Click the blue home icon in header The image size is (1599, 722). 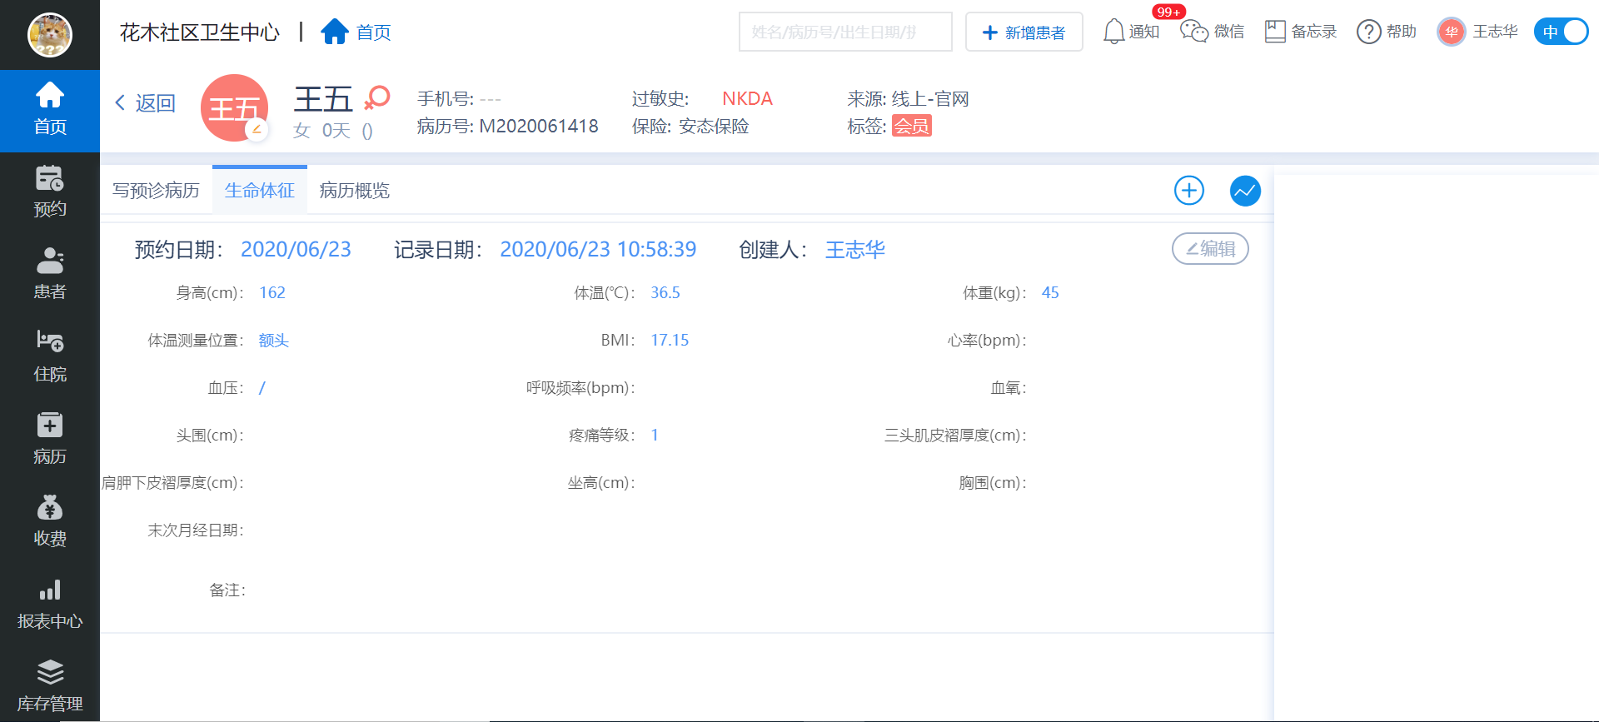(x=335, y=32)
